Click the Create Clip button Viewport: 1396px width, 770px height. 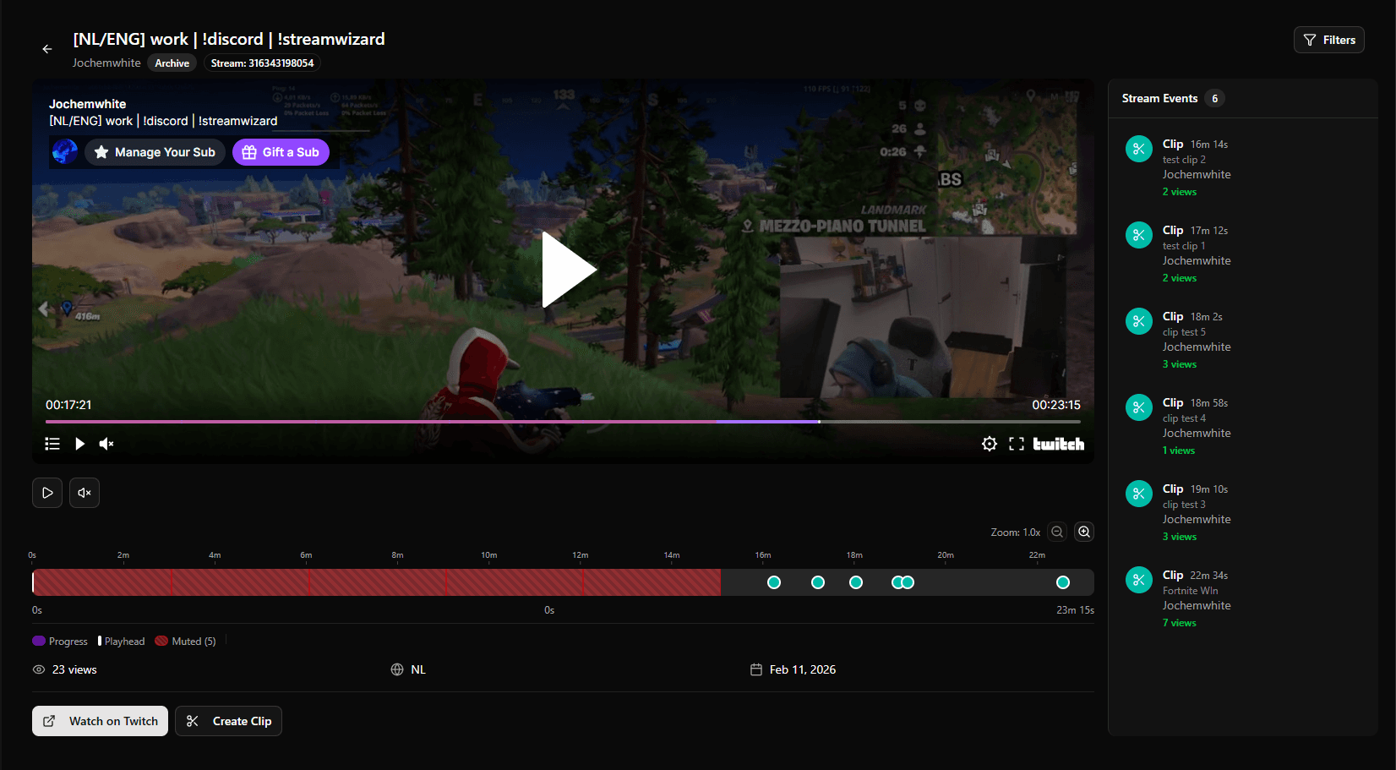click(x=228, y=721)
